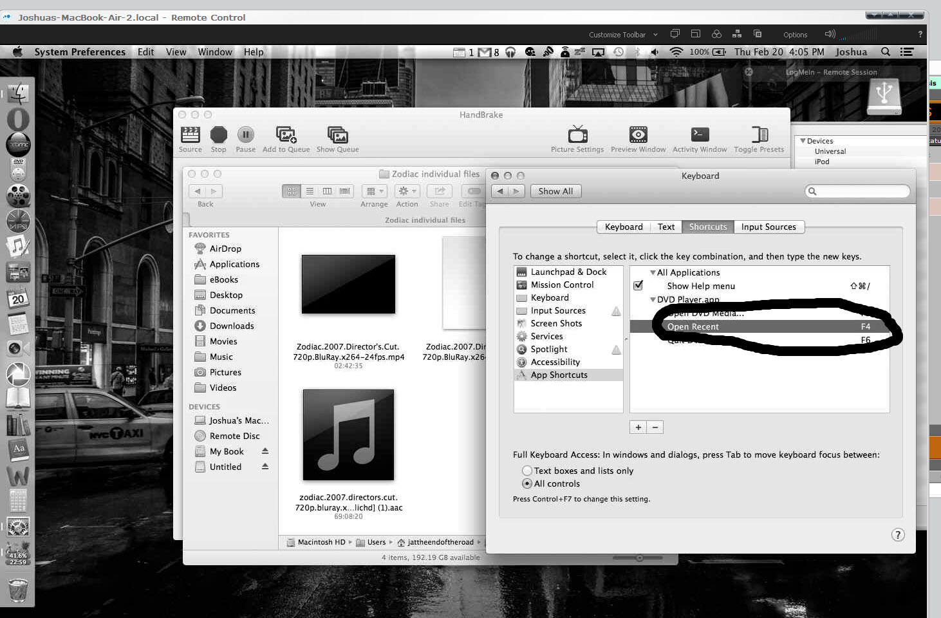Image resolution: width=941 pixels, height=618 pixels.
Task: Open the Window menu
Action: click(215, 51)
